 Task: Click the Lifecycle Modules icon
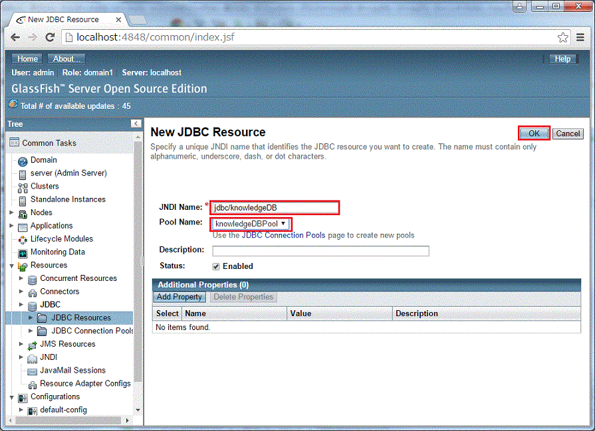point(23,240)
